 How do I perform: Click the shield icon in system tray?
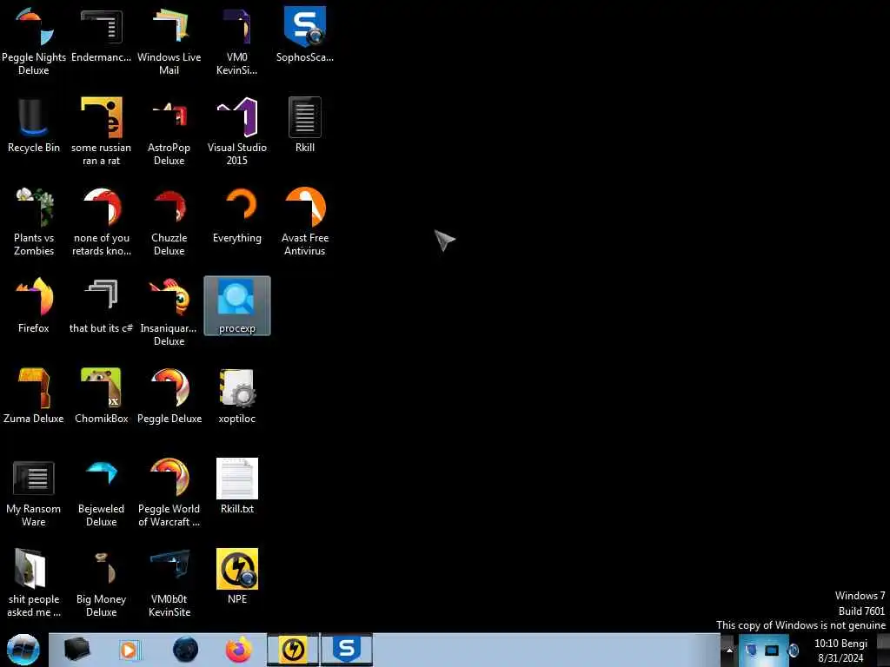750,650
